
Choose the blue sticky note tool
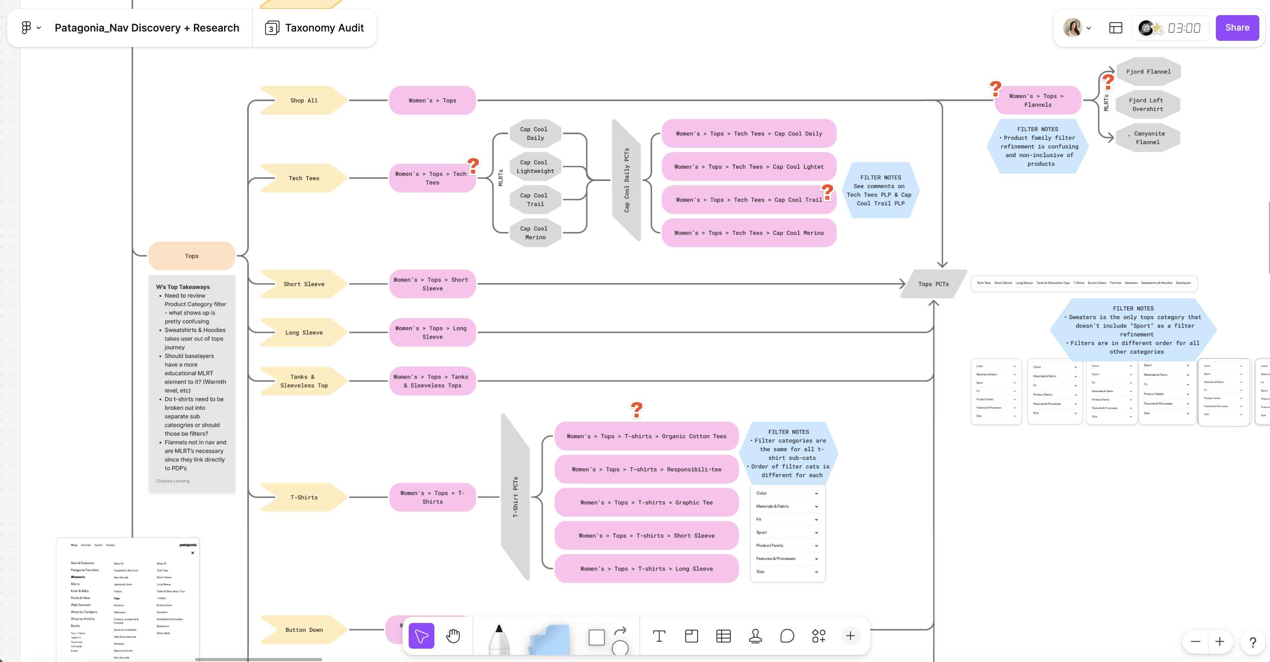[x=550, y=639]
